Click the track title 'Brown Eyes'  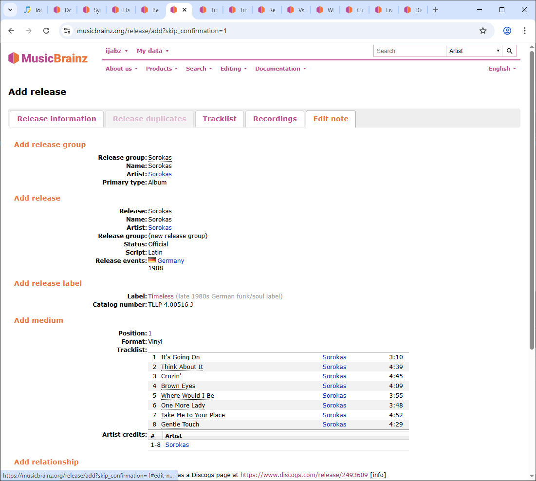click(178, 386)
